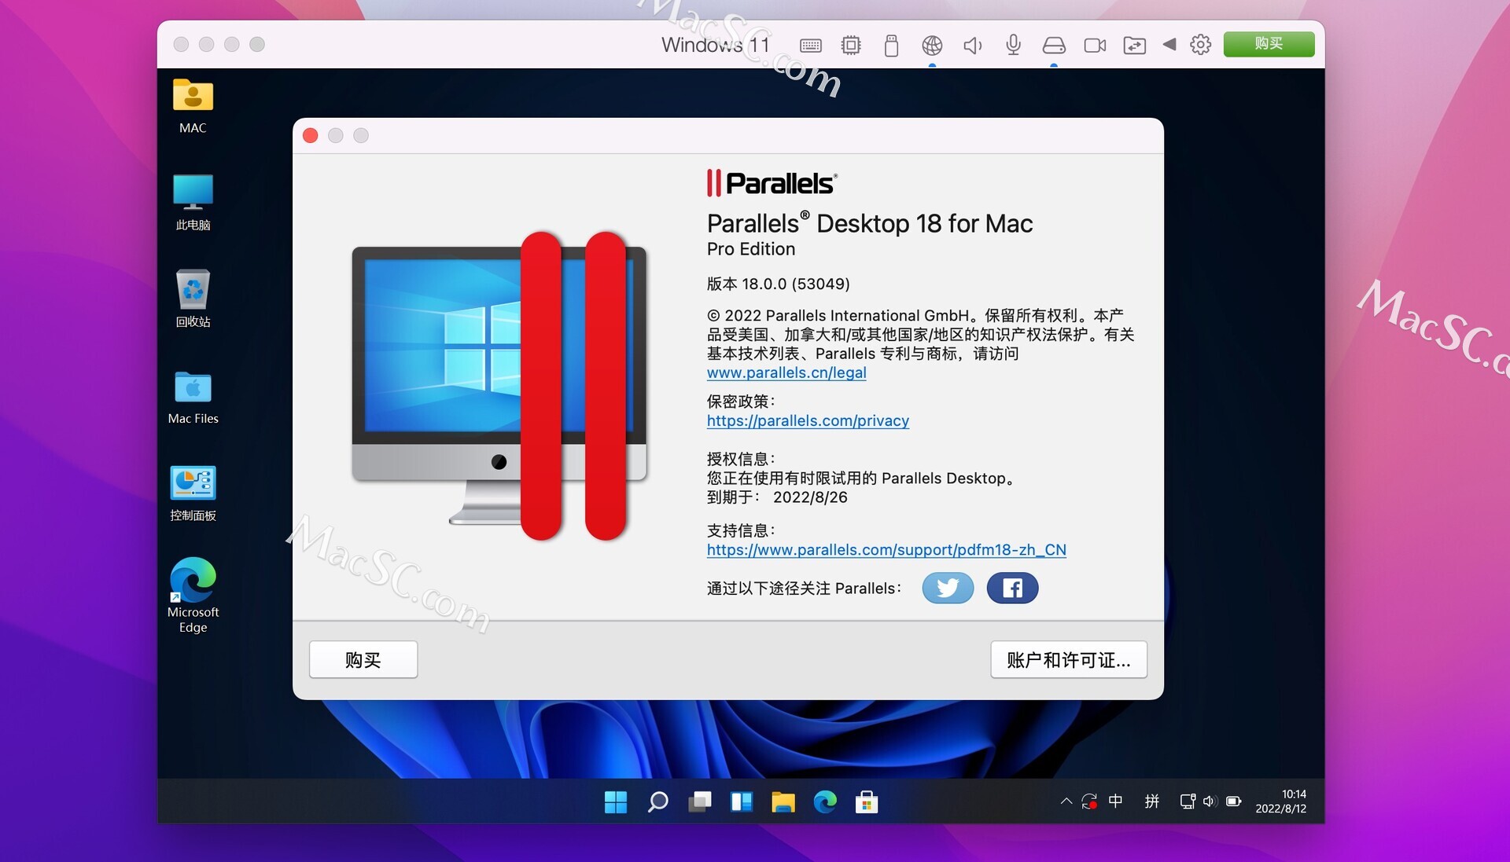The height and width of the screenshot is (862, 1510).
Task: Click the video camera icon in Parallels toolbar
Action: [1094, 45]
